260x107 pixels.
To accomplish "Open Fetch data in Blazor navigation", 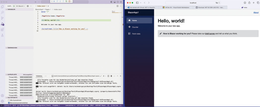I will (x=139, y=34).
